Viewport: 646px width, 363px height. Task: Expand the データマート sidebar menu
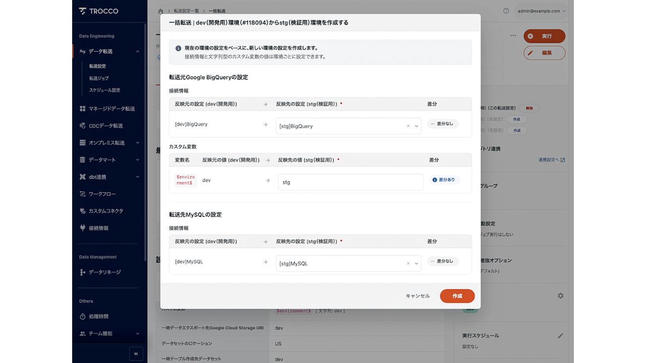click(x=137, y=160)
